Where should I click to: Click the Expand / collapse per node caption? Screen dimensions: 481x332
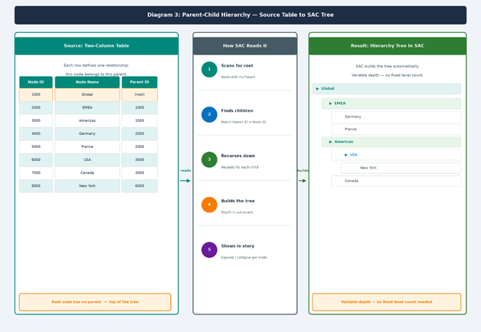(x=244, y=258)
